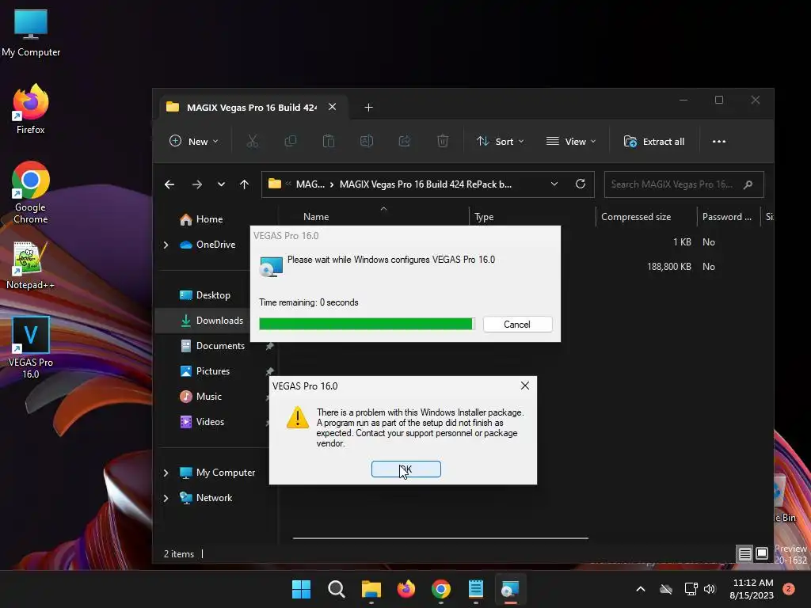This screenshot has height=608, width=811.
Task: Click MAG... breadcrumb in address bar
Action: (x=310, y=184)
